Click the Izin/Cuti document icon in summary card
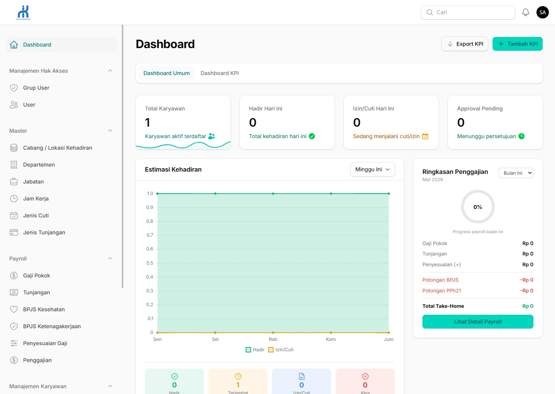 click(302, 376)
